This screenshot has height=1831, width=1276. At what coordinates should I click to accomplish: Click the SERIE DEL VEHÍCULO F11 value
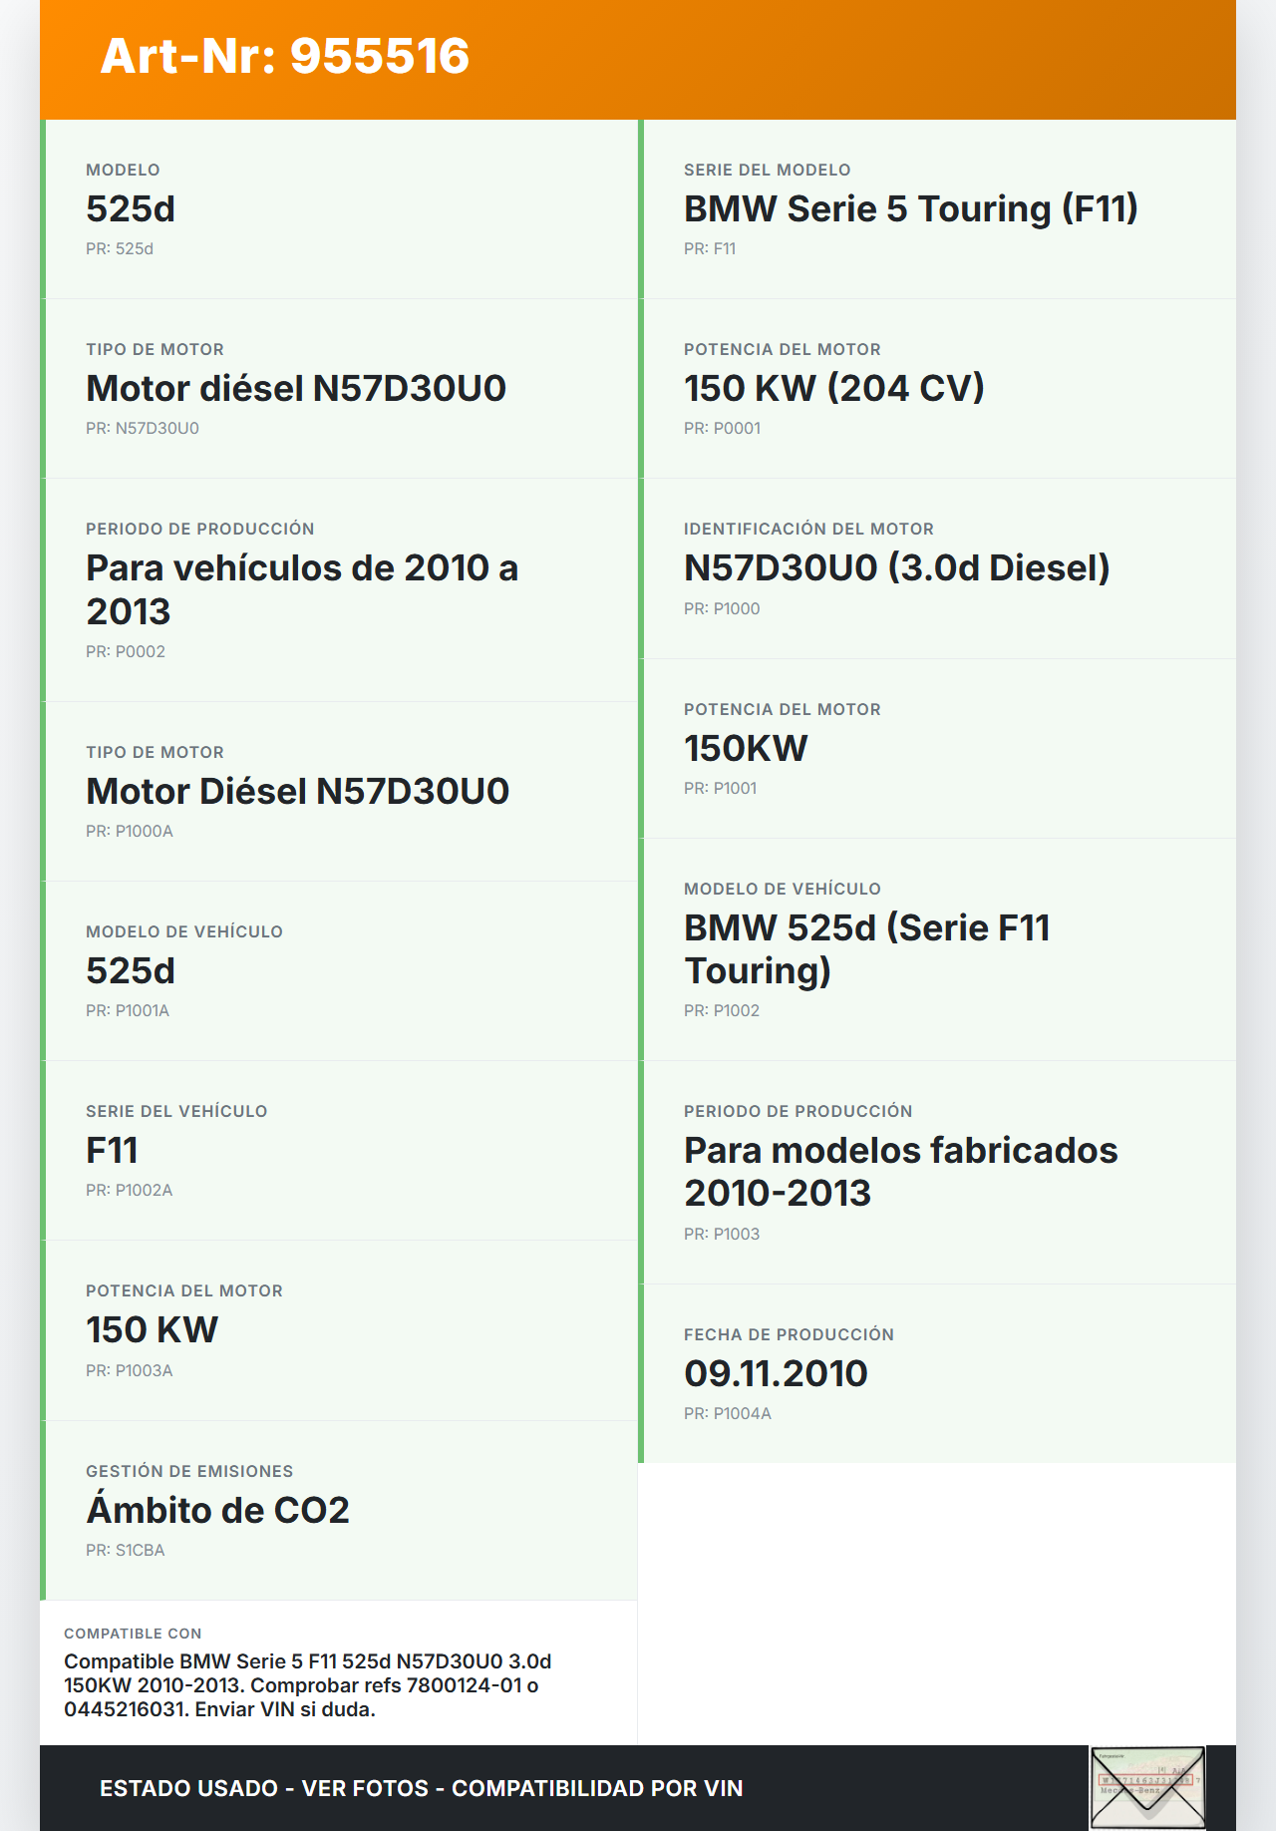coord(112,1151)
